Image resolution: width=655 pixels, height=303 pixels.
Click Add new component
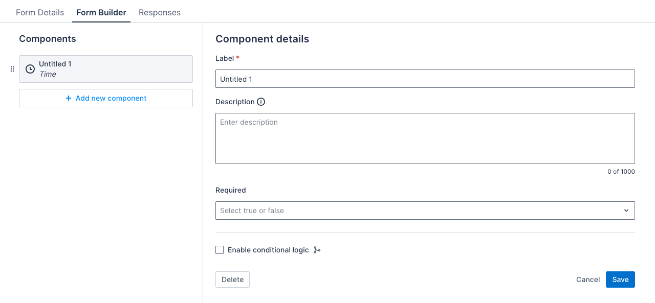106,98
